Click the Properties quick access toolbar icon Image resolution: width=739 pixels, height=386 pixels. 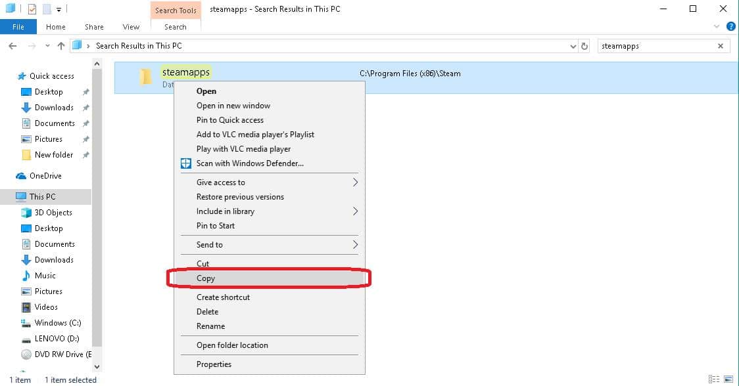coord(32,9)
